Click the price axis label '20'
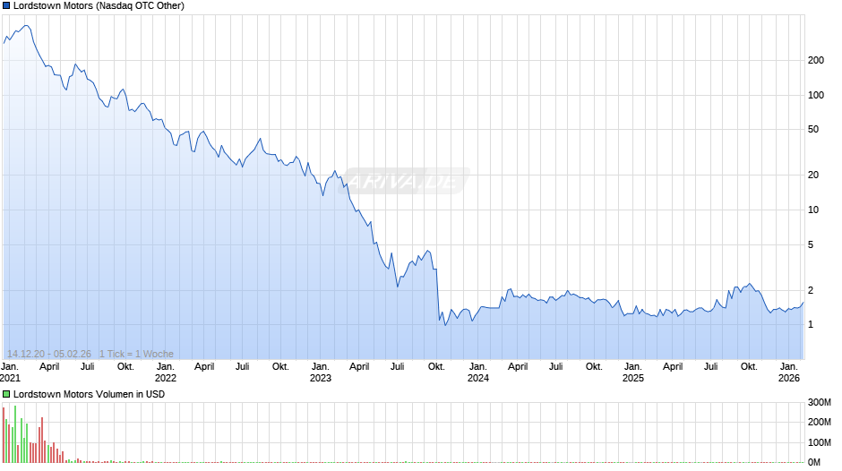842x471 pixels. [813, 176]
